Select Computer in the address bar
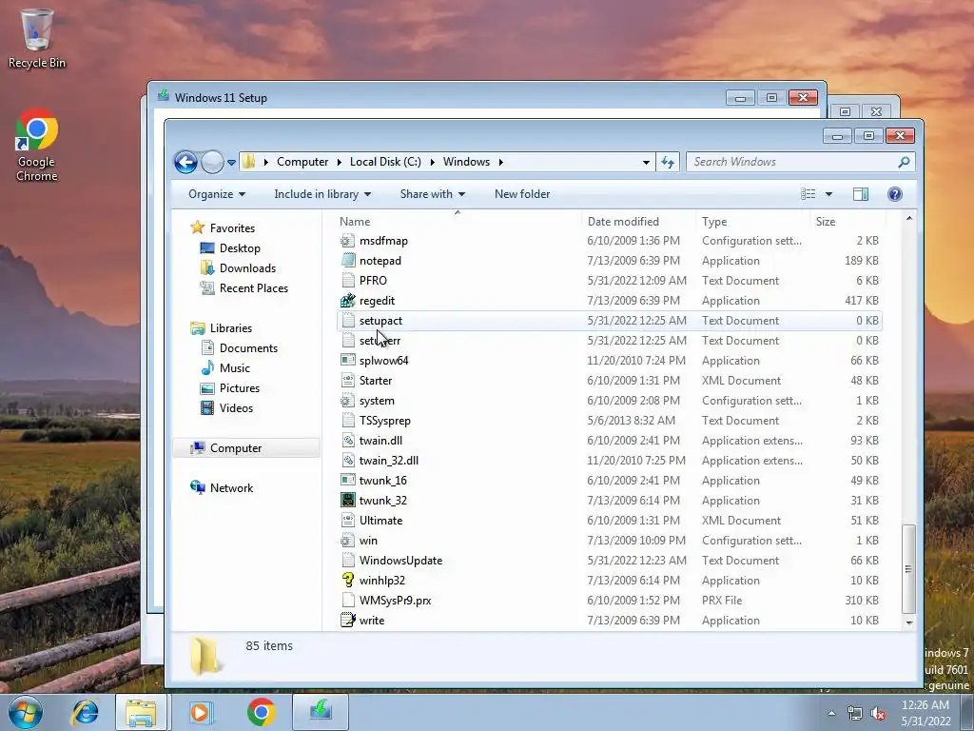The height and width of the screenshot is (731, 974). coord(302,162)
